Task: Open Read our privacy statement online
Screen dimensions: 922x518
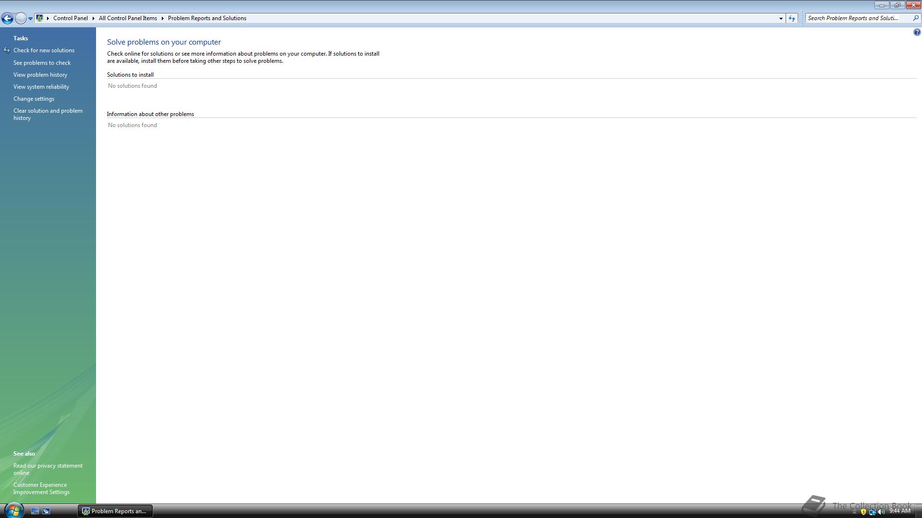Action: tap(48, 469)
